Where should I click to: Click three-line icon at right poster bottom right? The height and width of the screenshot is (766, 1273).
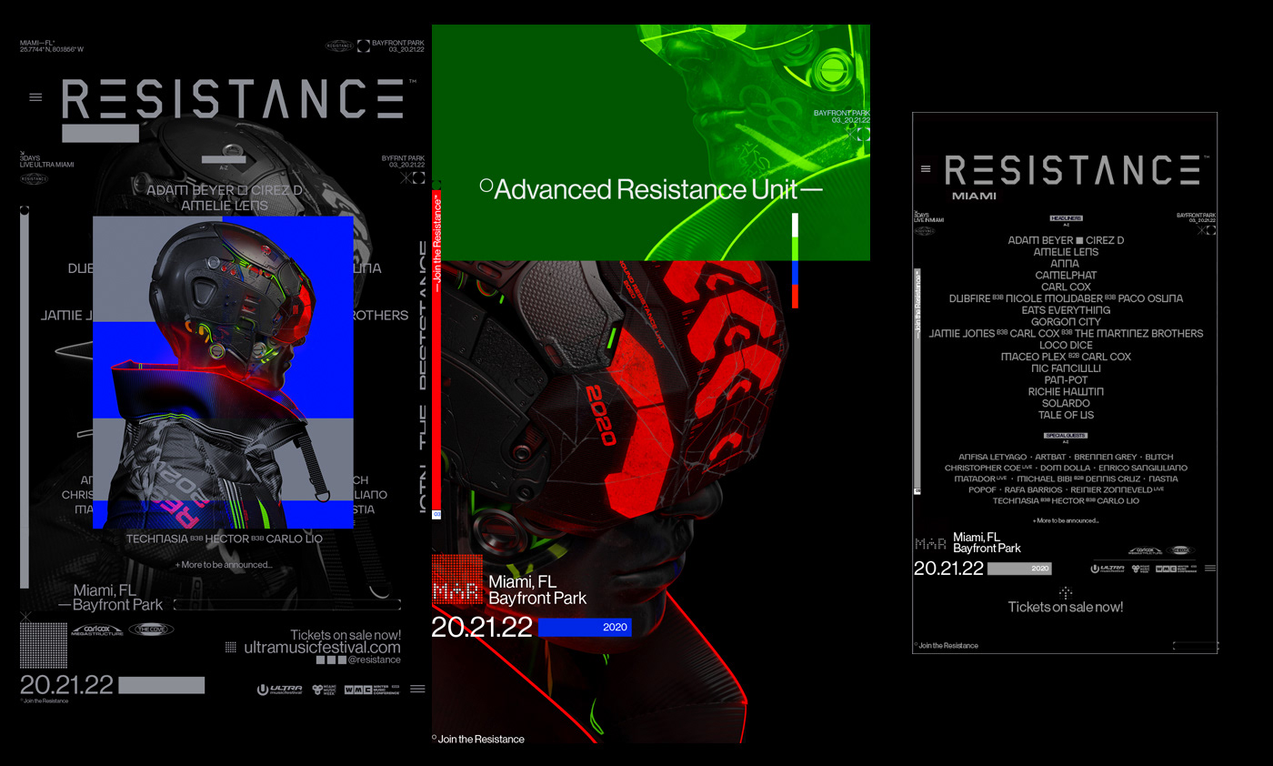pyautogui.click(x=1210, y=568)
